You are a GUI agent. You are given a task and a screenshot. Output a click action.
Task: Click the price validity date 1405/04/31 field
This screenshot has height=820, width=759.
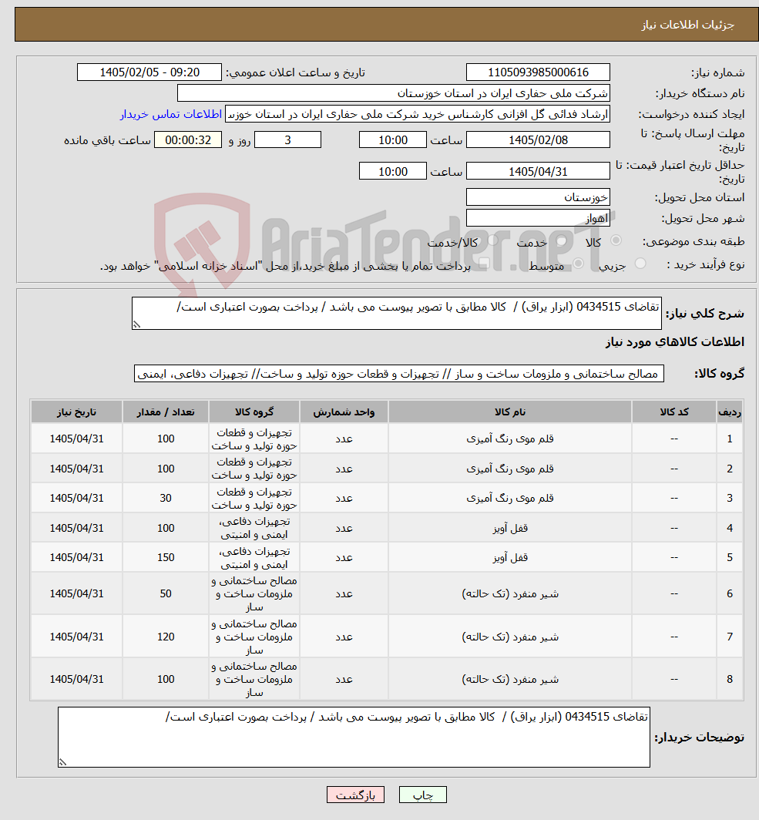click(538, 171)
